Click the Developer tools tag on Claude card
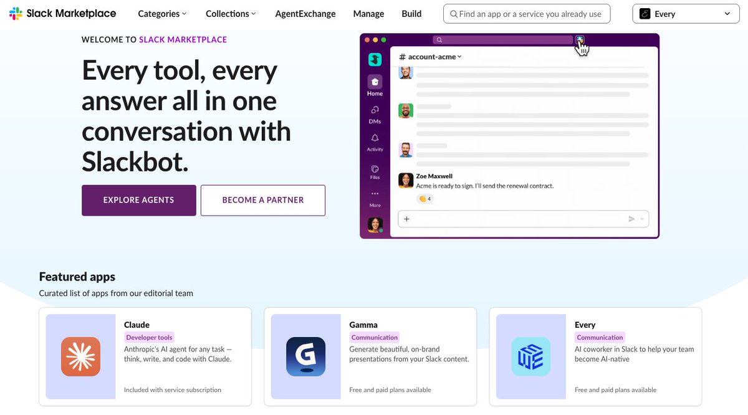Screen dimensions: 748x415 pos(150,337)
